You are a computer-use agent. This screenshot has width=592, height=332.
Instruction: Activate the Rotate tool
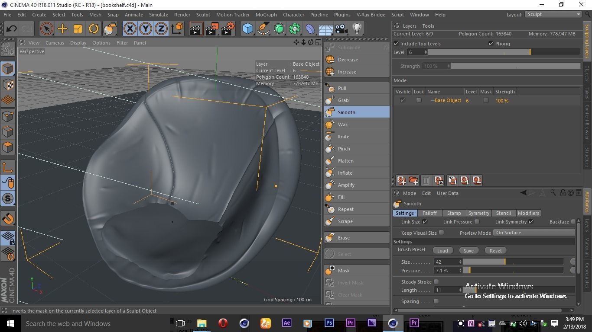(94, 29)
